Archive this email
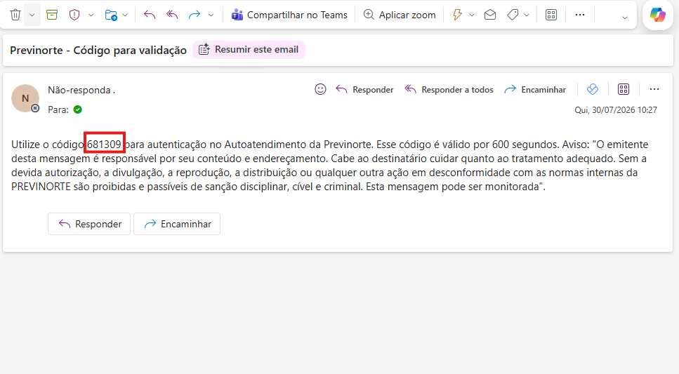This screenshot has height=374, width=679. pos(52,15)
